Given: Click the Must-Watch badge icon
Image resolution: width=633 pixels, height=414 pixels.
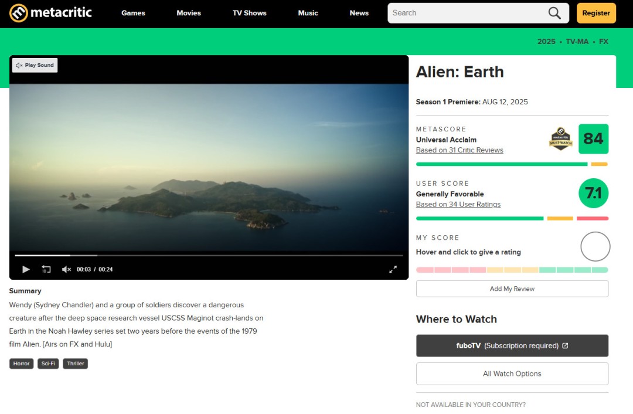Looking at the screenshot, I should (561, 139).
